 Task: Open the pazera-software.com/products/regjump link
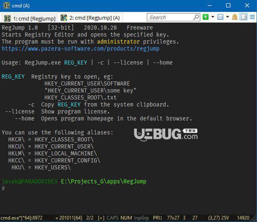click(81, 49)
